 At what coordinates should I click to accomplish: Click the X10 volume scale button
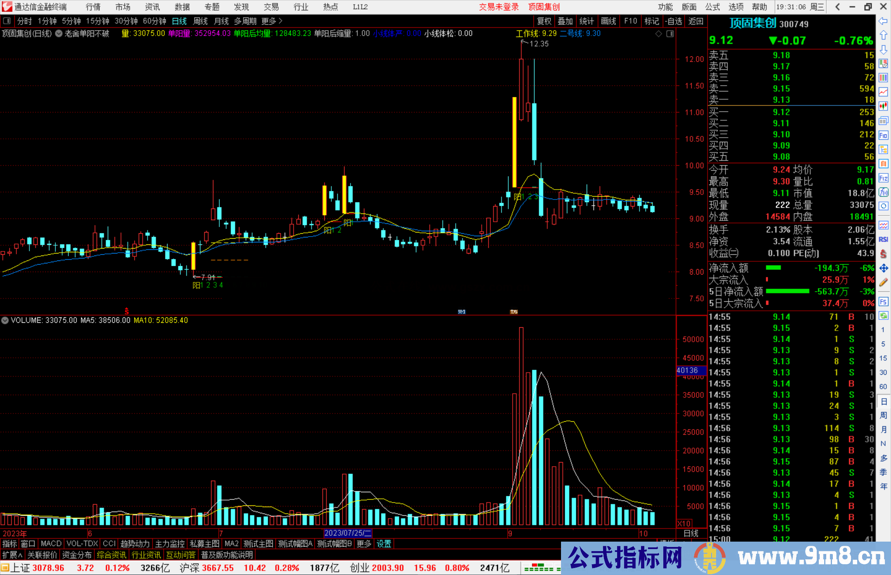click(684, 523)
